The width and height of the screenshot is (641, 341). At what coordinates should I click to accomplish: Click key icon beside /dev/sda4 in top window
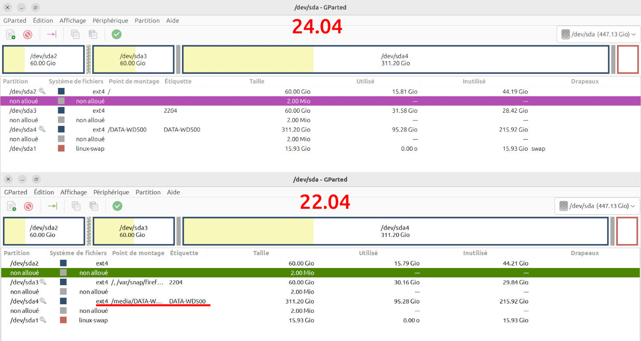point(42,129)
